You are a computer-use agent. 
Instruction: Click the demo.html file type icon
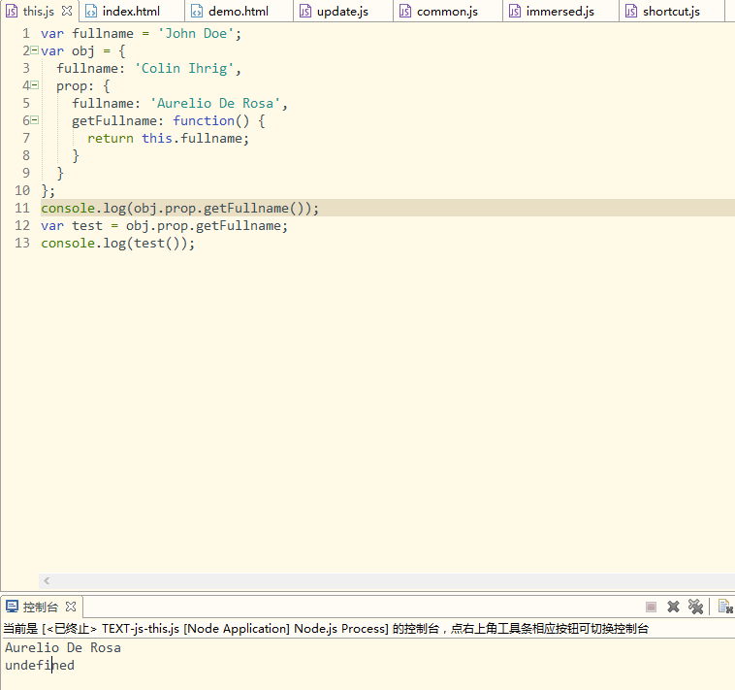(197, 11)
